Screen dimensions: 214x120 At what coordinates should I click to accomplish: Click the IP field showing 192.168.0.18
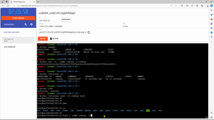pos(49,21)
